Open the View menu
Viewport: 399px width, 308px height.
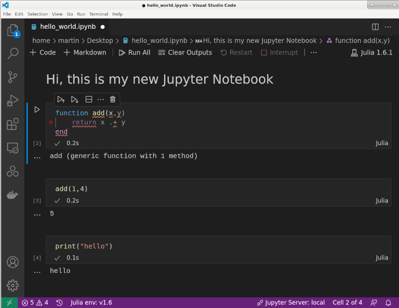coord(57,14)
